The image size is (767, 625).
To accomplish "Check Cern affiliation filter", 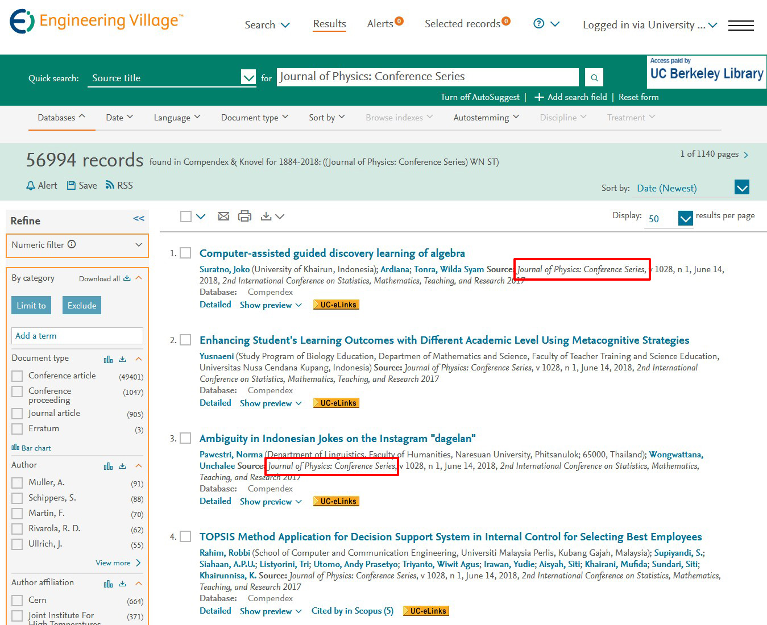I will [x=18, y=601].
